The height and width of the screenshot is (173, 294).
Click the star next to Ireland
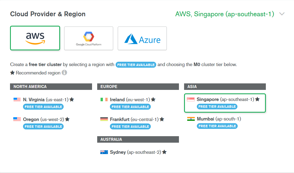pos(153,100)
